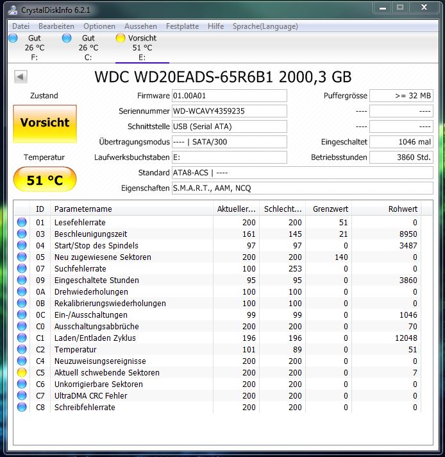Click the Eingeschaltet value 1046 mal

pyautogui.click(x=401, y=142)
